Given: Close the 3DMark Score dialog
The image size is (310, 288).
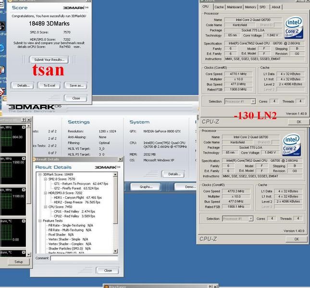Looking at the screenshot, I should pyautogui.click(x=76, y=98).
